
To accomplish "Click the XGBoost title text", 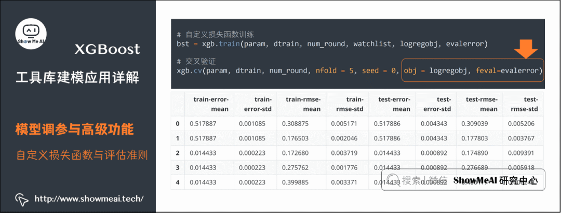I will coord(107,50).
